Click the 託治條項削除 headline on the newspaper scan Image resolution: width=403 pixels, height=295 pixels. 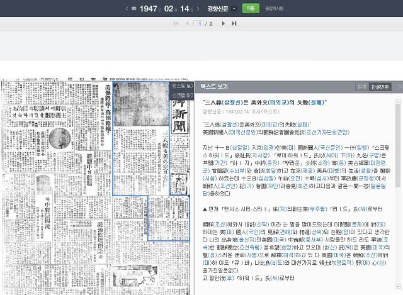coord(100,240)
